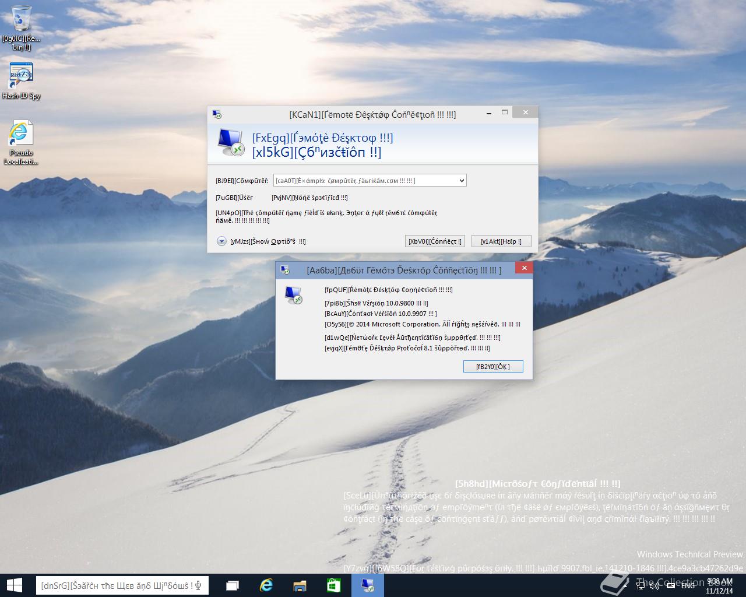746x597 pixels.
Task: Click the ENG input language indicator
Action: (x=688, y=585)
